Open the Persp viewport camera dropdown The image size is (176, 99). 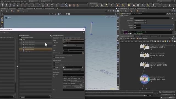tap(108, 17)
